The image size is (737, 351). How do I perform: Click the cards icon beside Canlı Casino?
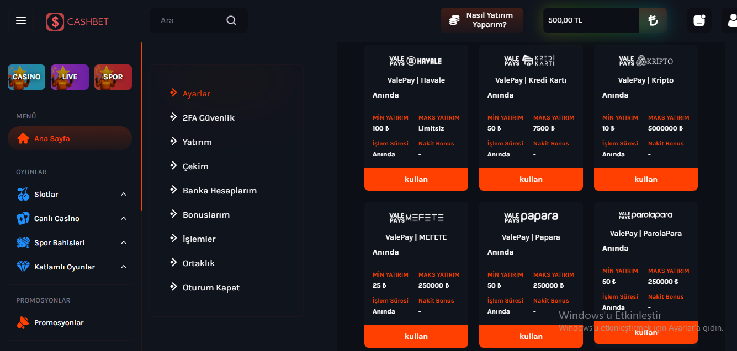(23, 218)
